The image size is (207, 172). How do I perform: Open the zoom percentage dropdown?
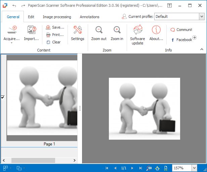(x=194, y=168)
